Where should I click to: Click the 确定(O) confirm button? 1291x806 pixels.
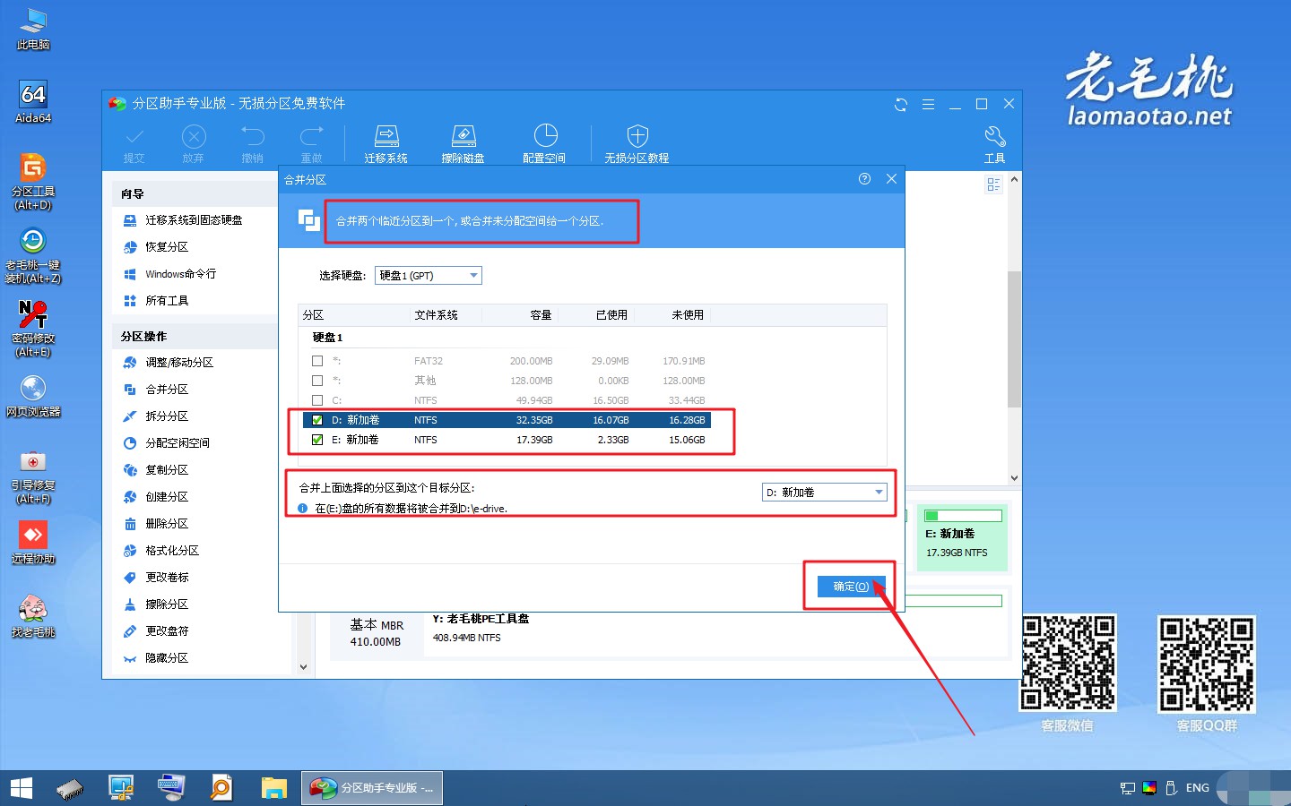point(851,587)
